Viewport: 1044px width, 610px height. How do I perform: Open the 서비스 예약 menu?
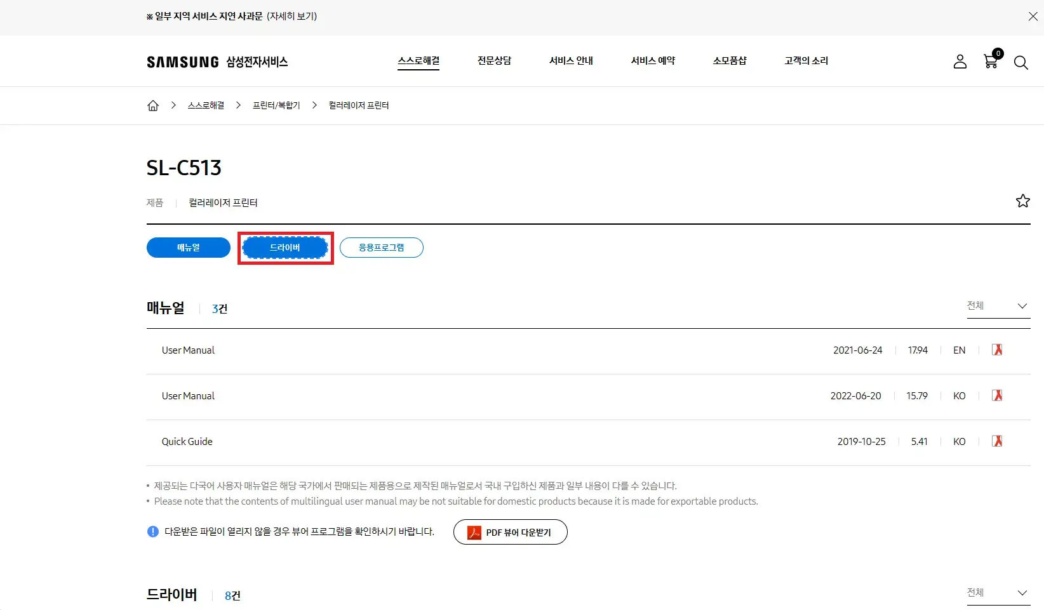[x=652, y=61]
